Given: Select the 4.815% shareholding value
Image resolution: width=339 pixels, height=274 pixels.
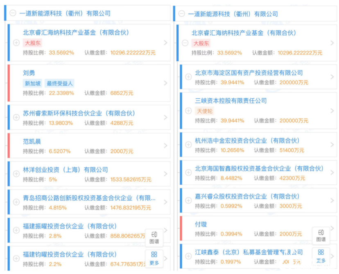Looking at the screenshot, I should coord(58,208).
